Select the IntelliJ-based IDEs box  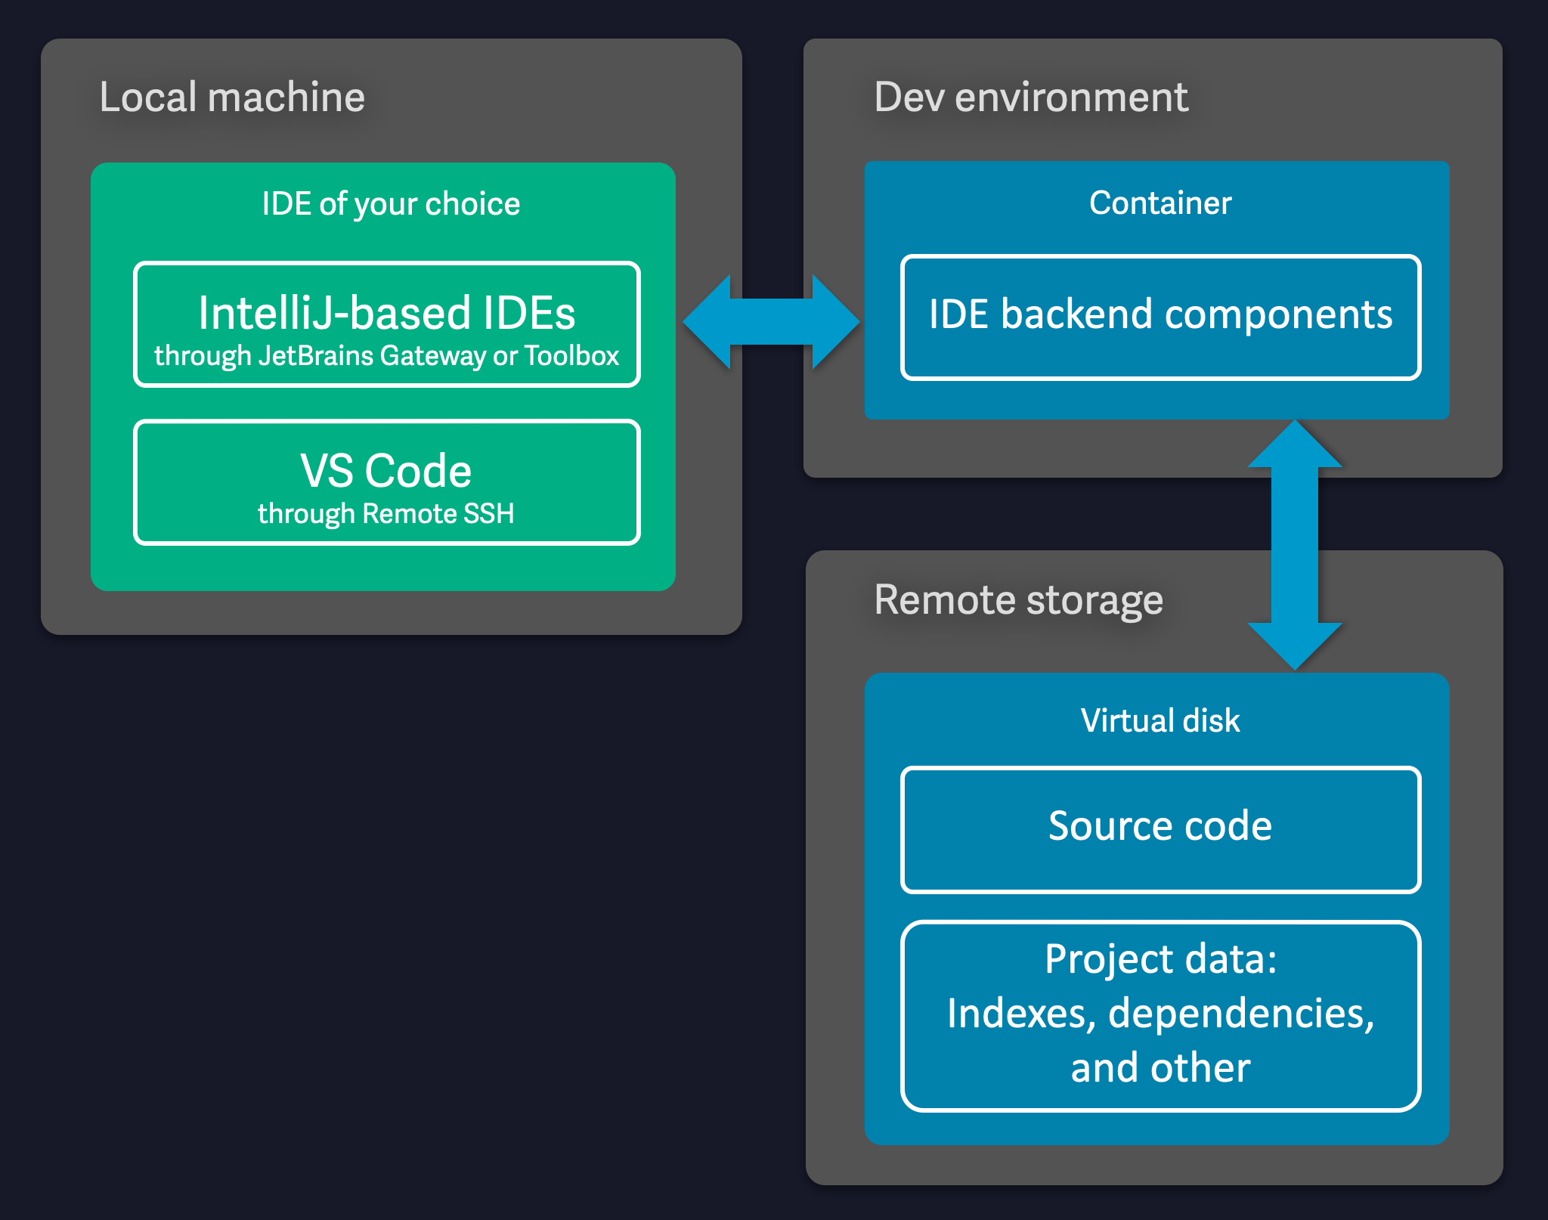pos(385,325)
